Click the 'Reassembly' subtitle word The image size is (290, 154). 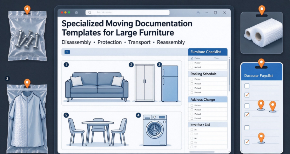(171, 42)
